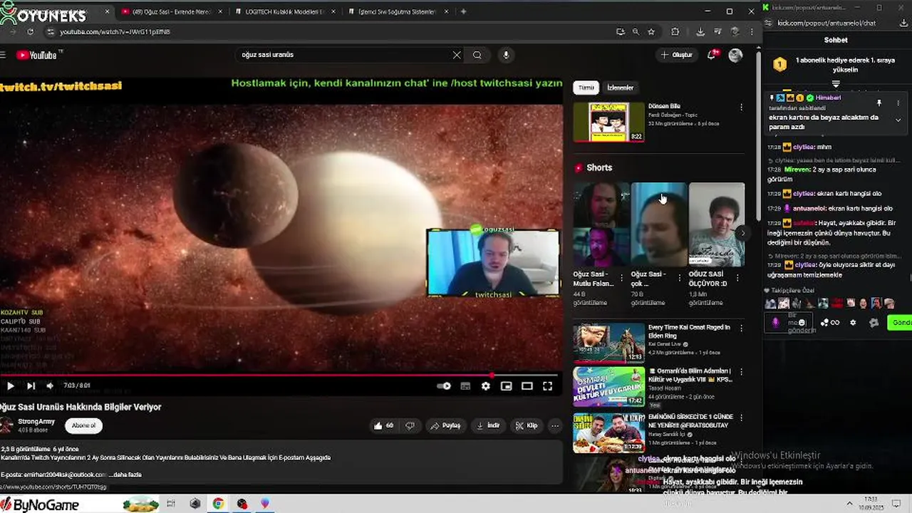Expand description with ...daha fazla
This screenshot has height=513, width=912.
click(x=125, y=475)
